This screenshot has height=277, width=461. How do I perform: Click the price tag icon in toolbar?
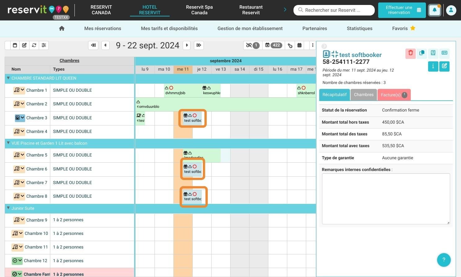coord(290,45)
